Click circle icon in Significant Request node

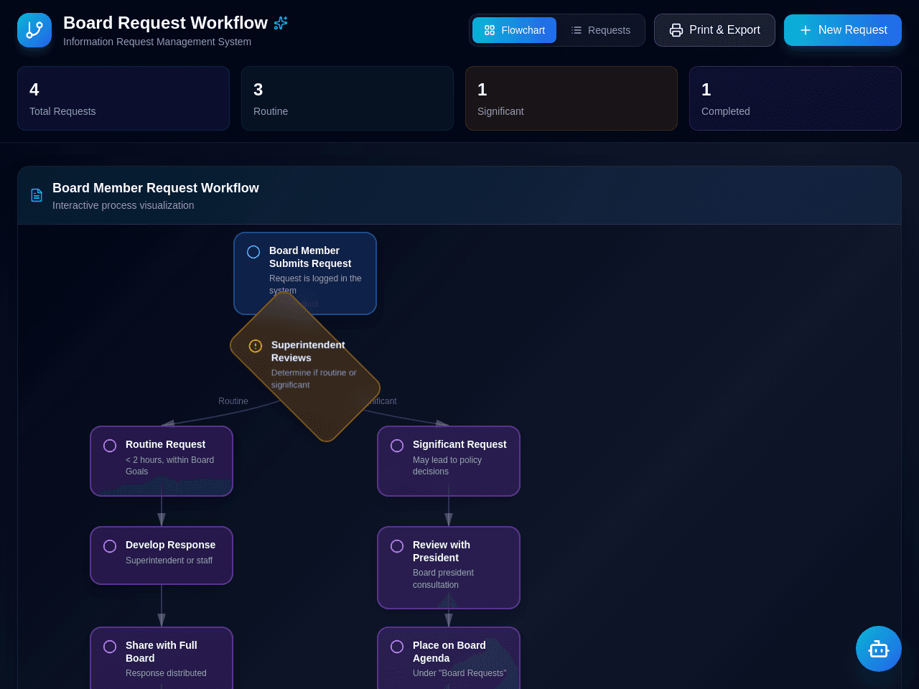(x=397, y=446)
